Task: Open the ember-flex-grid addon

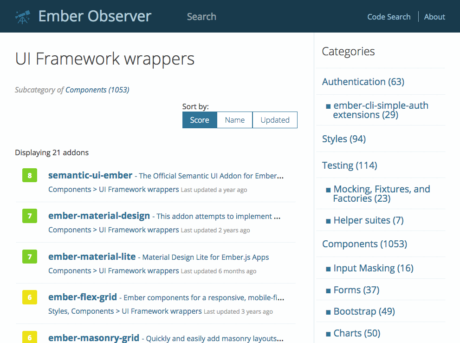Action: point(83,297)
